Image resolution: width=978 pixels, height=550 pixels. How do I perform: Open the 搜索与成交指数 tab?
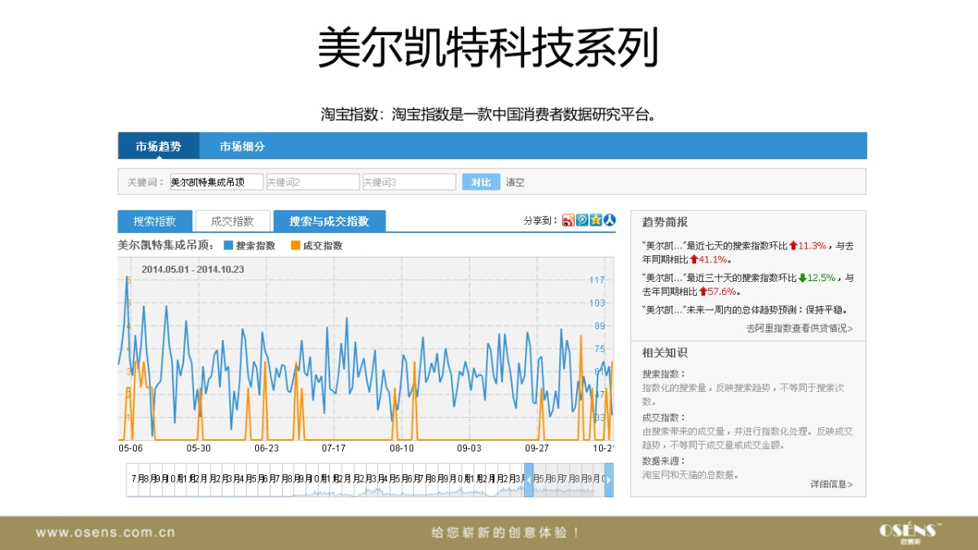point(330,220)
